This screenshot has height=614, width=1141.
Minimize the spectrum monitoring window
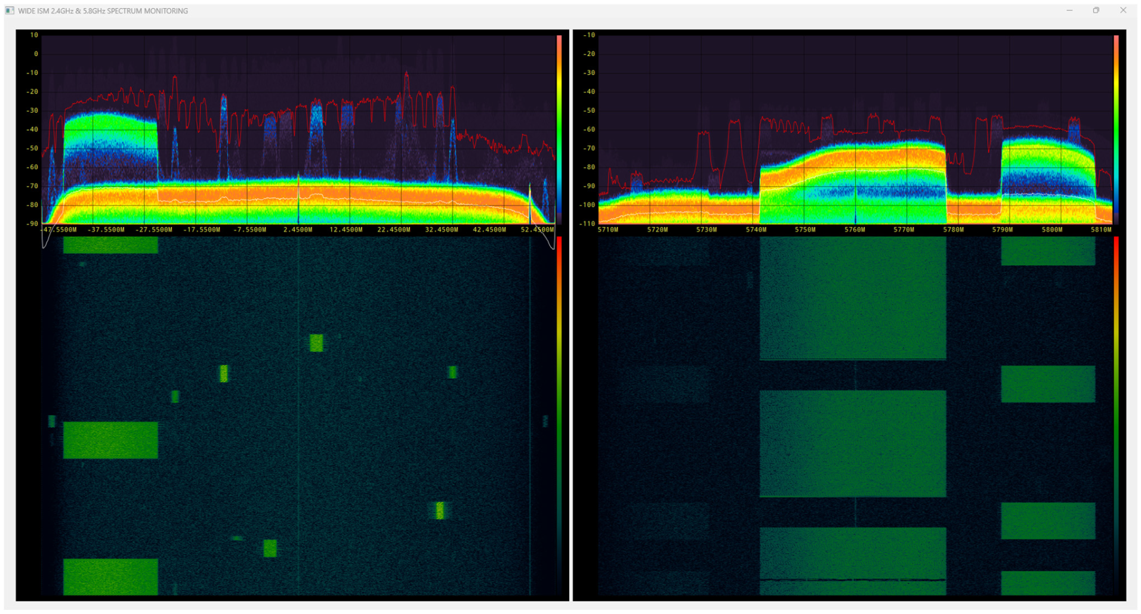1069,11
